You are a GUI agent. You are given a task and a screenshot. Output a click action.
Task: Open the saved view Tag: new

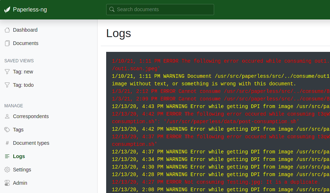click(x=23, y=72)
